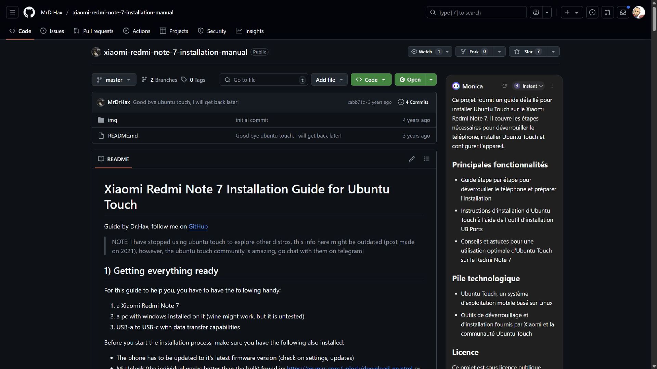
Task: Click the Public visibility badge
Action: tap(259, 52)
